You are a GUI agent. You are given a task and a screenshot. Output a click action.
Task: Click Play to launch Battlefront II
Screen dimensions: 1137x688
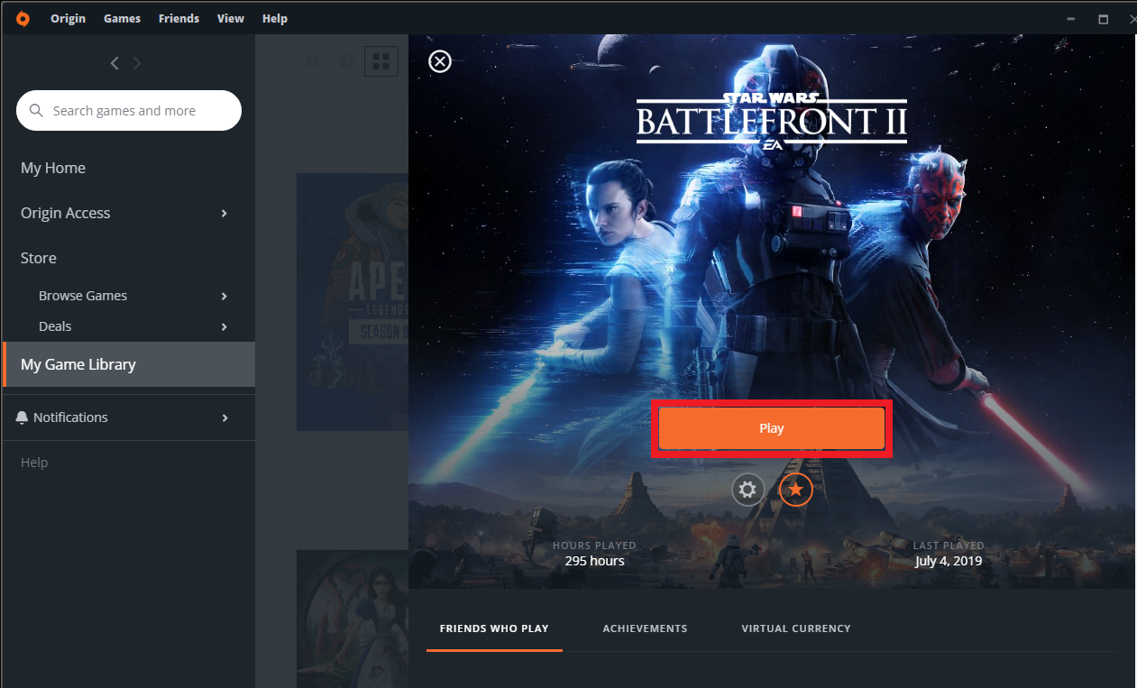tap(772, 428)
